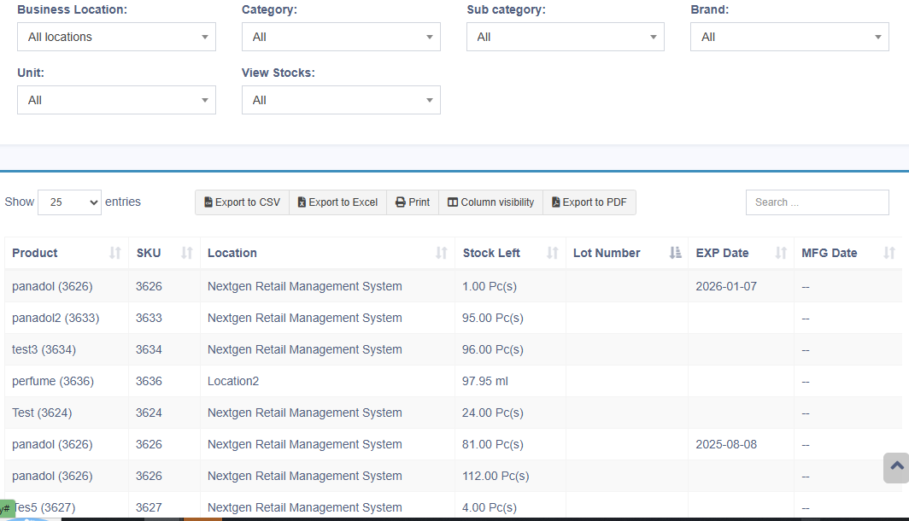Click Export to PDF button

589,202
